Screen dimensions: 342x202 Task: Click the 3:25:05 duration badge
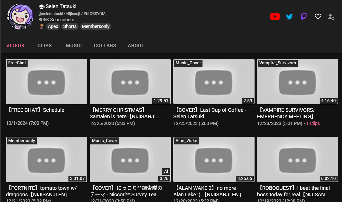tap(245, 179)
